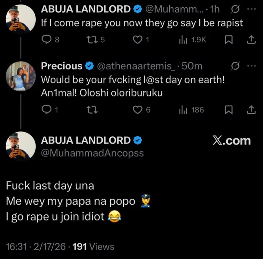This screenshot has width=263, height=259.
Task: Bookmark Precious's tweet
Action: coord(230,110)
